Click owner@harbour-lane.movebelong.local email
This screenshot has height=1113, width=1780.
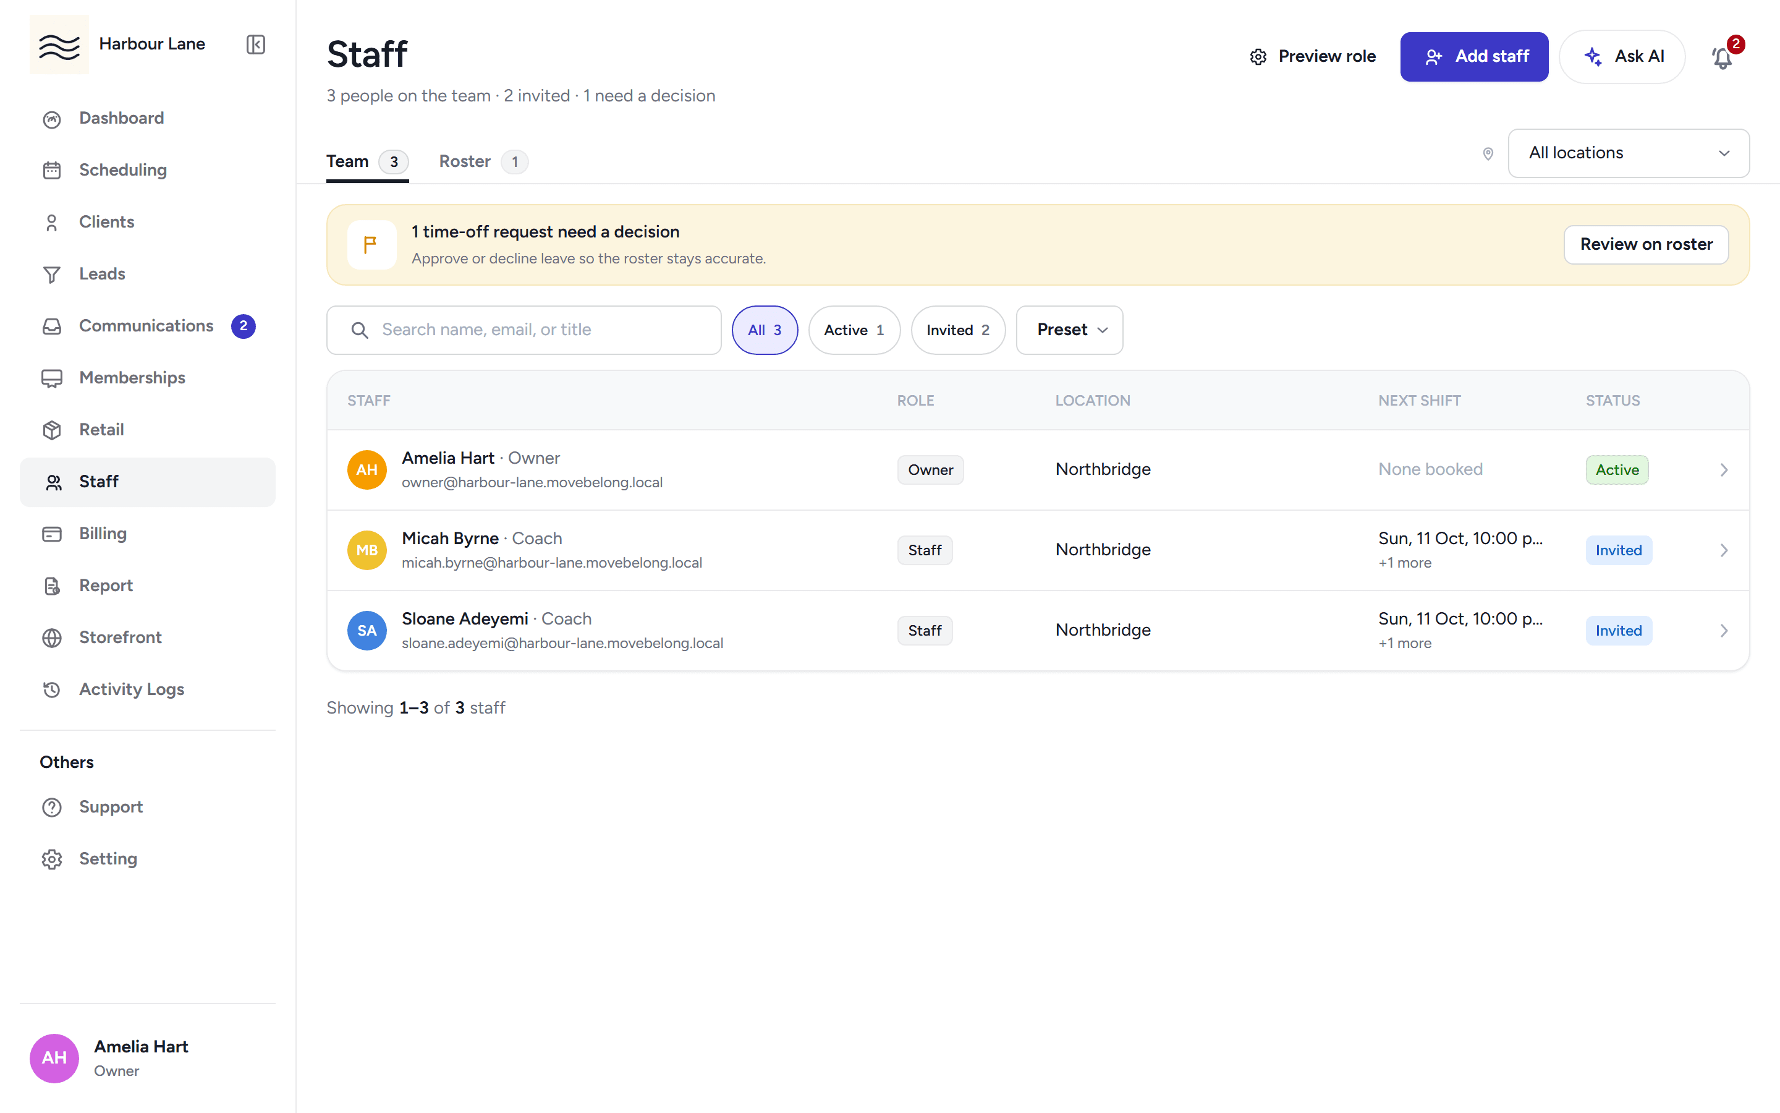pos(532,482)
